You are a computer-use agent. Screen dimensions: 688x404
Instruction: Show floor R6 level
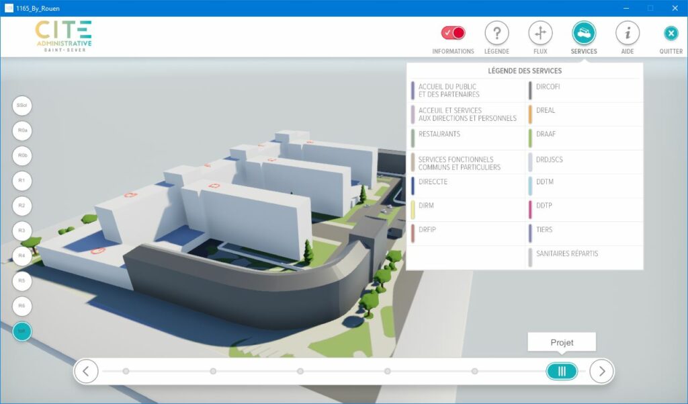tap(22, 306)
